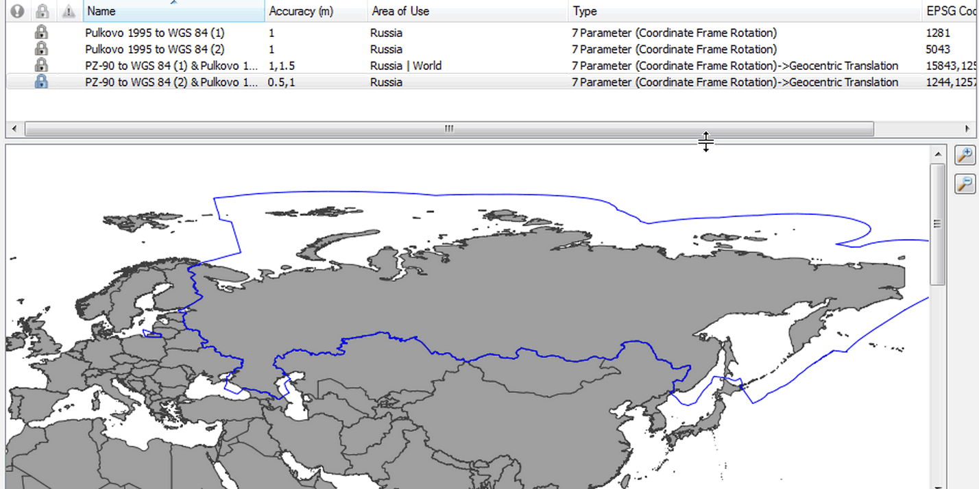Click lock icon for Pulkovo 1995 to WGS 84 (2)
Image resolution: width=979 pixels, height=489 pixels.
pos(41,49)
